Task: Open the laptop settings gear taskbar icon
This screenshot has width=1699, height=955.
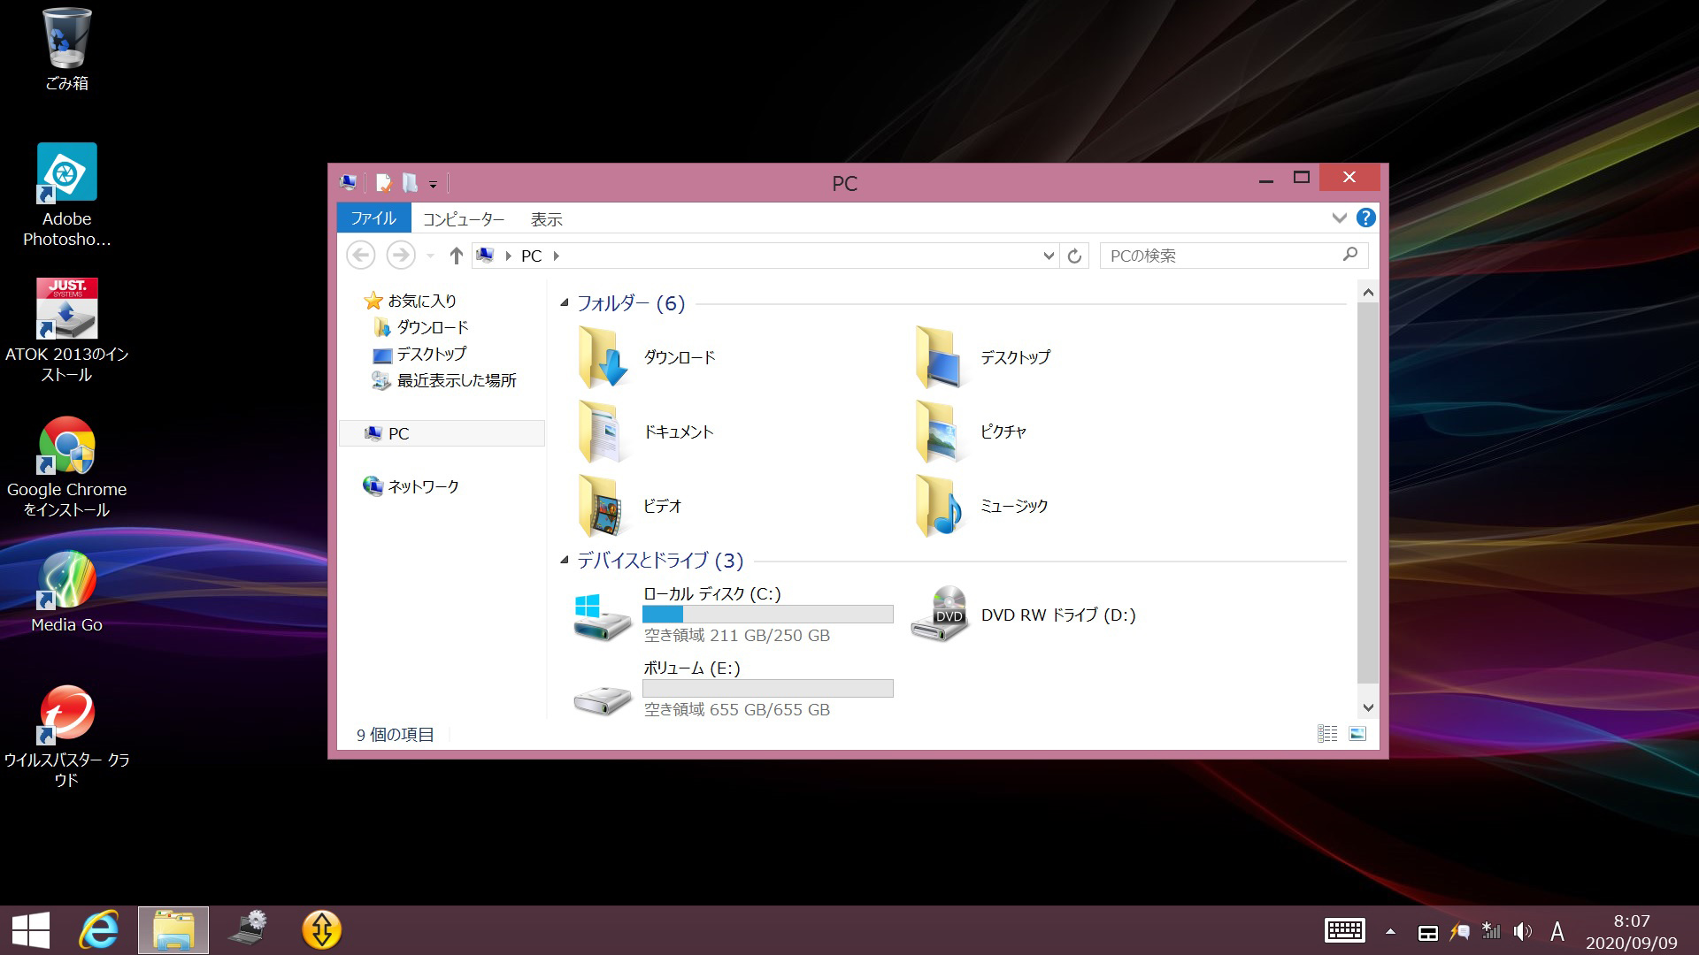Action: [x=248, y=930]
